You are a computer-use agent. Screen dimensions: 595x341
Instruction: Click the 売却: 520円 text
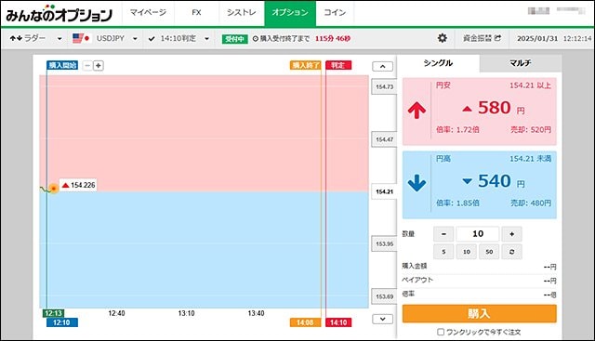click(x=531, y=130)
